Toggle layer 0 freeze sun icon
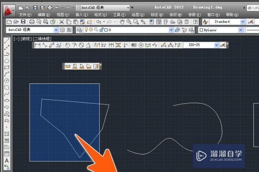The height and width of the screenshot is (172, 259). [91, 30]
